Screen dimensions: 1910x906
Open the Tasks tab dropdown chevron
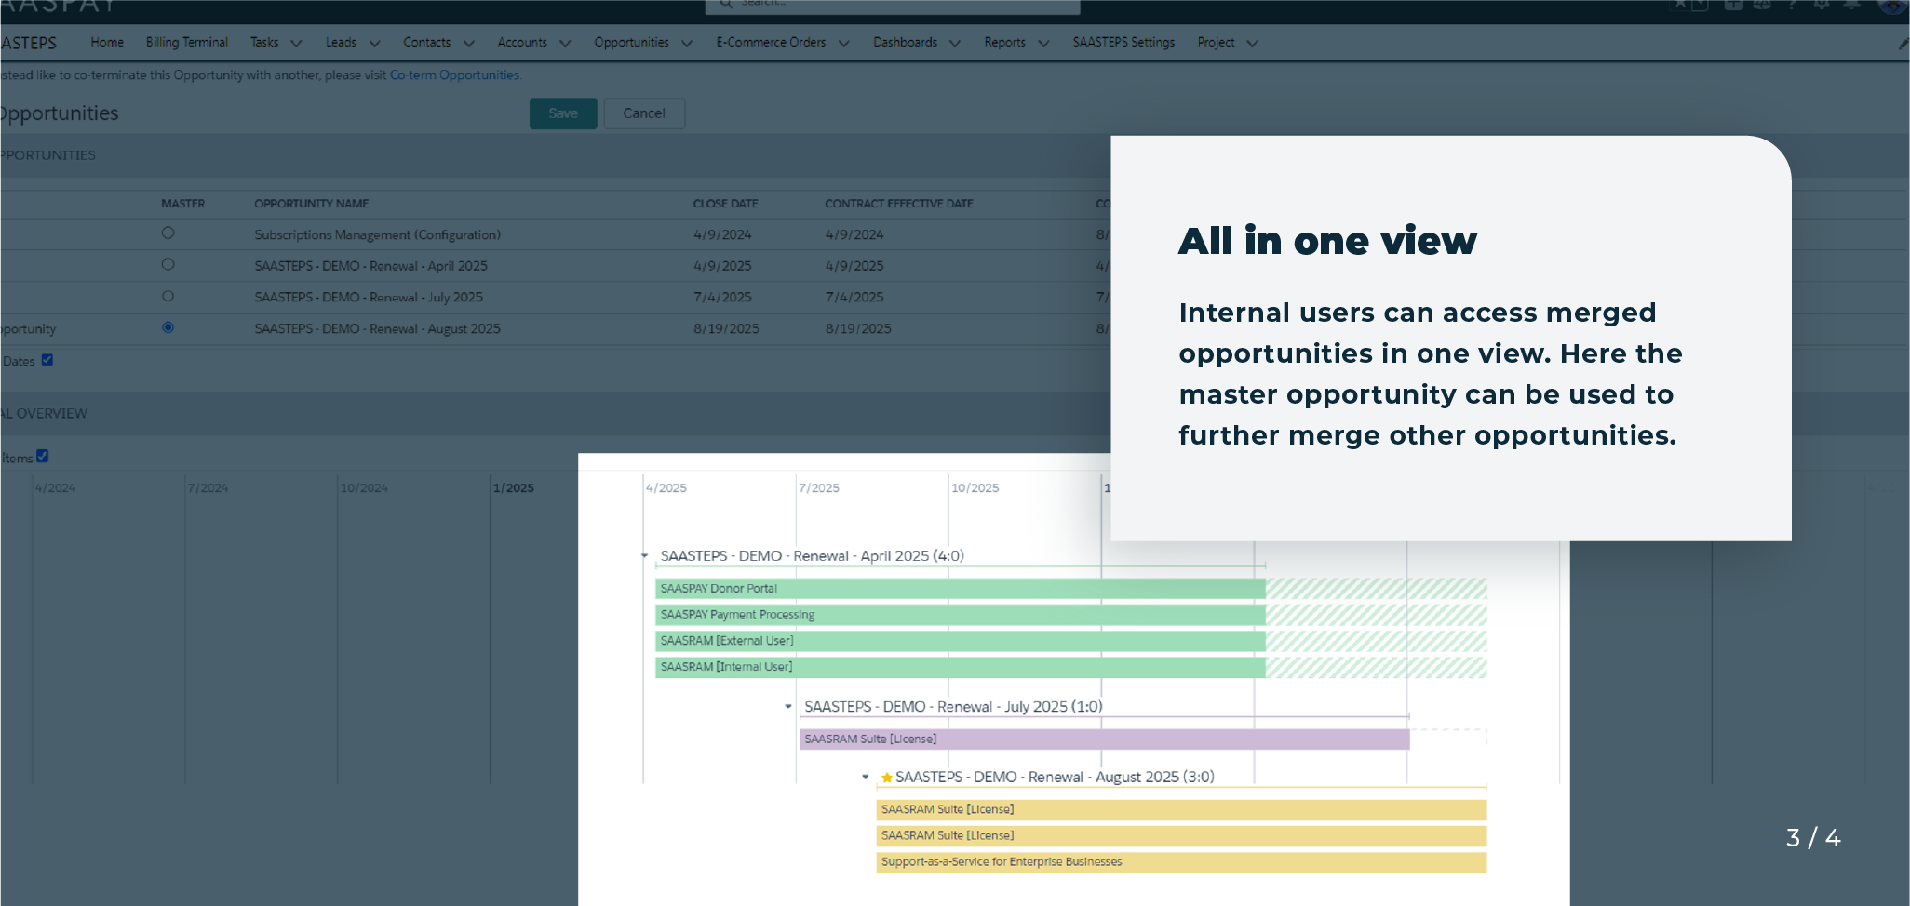296,43
